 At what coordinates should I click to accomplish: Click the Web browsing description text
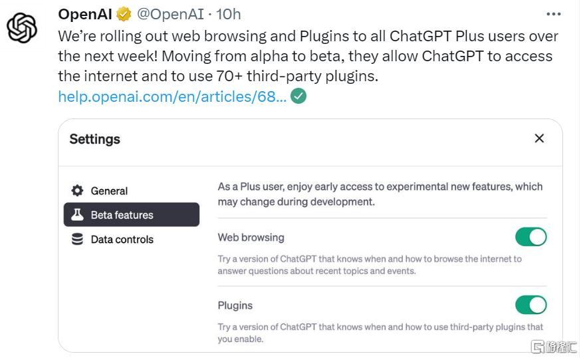click(370, 265)
